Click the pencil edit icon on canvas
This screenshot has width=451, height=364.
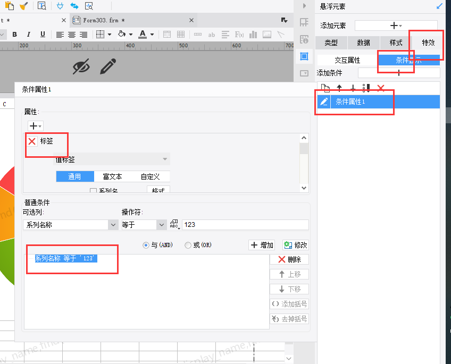108,66
